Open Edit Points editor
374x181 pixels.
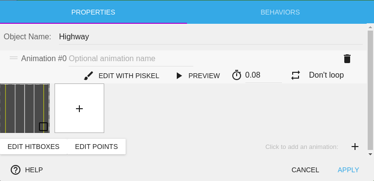point(96,147)
